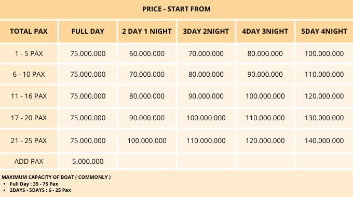Image resolution: width=353 pixels, height=197 pixels.
Task: Select the 11 - 16 PAX row label
Action: 29,96
